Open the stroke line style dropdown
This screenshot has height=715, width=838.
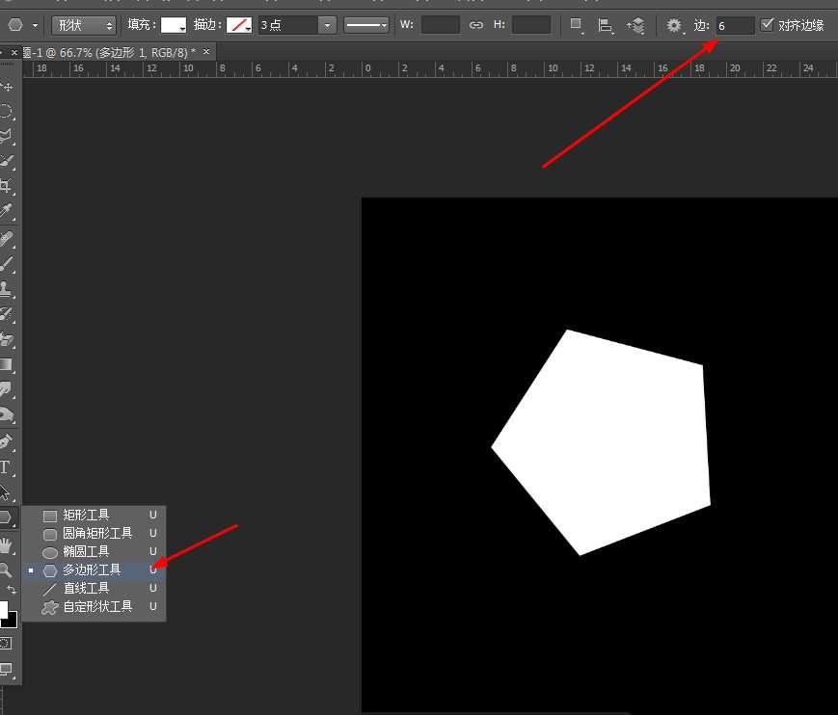[366, 25]
